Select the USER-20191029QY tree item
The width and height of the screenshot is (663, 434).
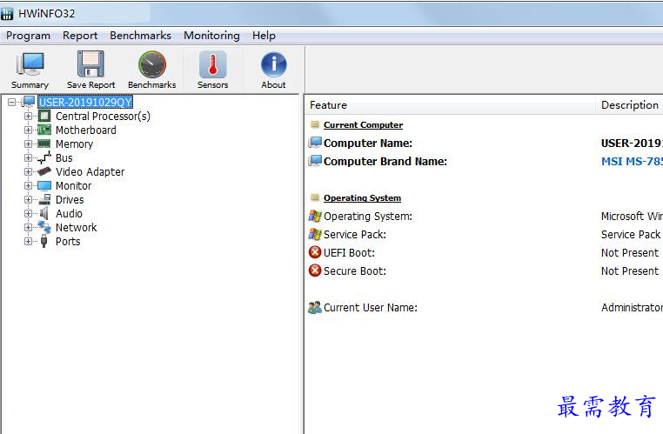coord(85,103)
